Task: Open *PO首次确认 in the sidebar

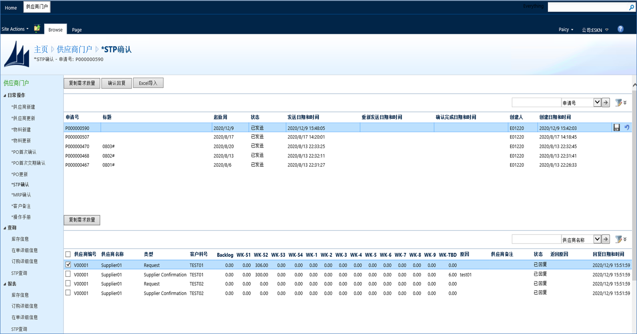Action: coord(24,152)
